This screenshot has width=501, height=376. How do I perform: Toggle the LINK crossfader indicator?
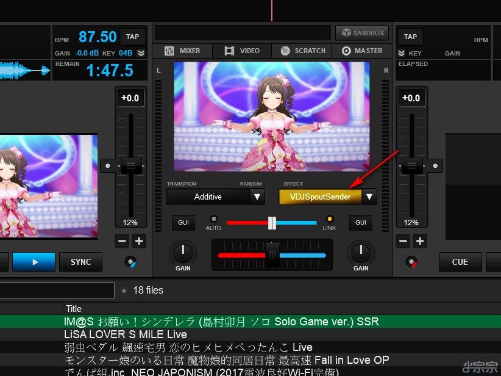[x=330, y=219]
